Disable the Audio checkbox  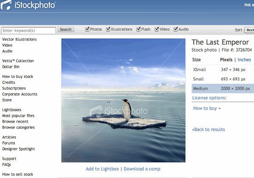(175, 29)
